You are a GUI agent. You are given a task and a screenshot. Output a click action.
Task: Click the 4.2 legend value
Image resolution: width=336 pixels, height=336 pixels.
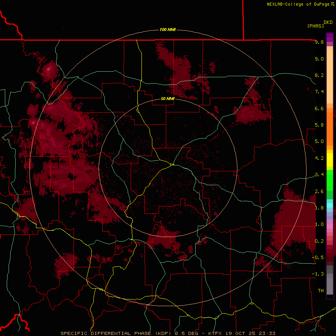tap(319, 158)
